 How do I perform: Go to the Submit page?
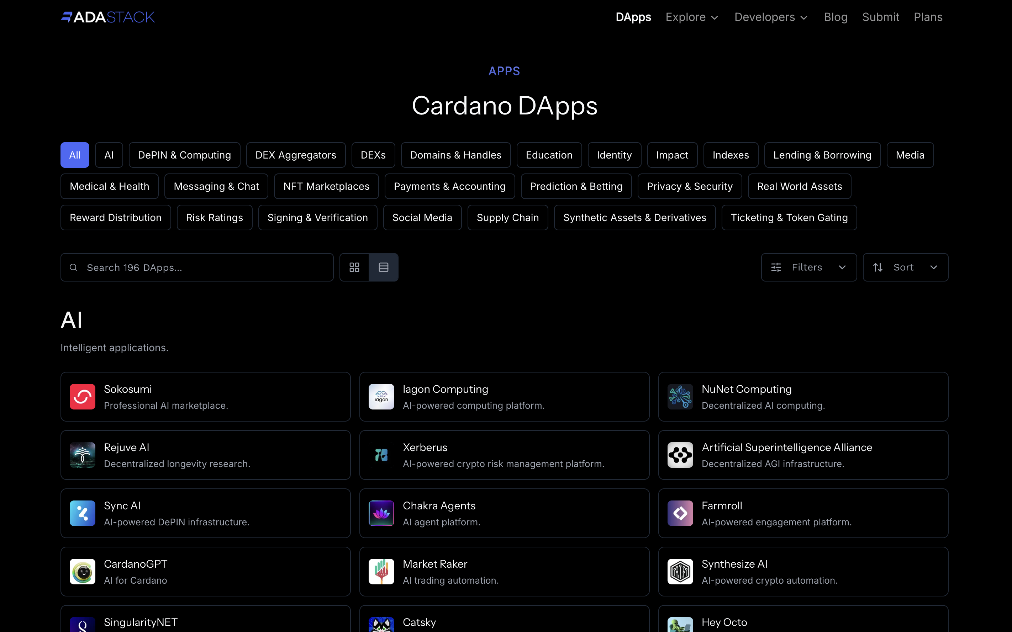point(881,17)
